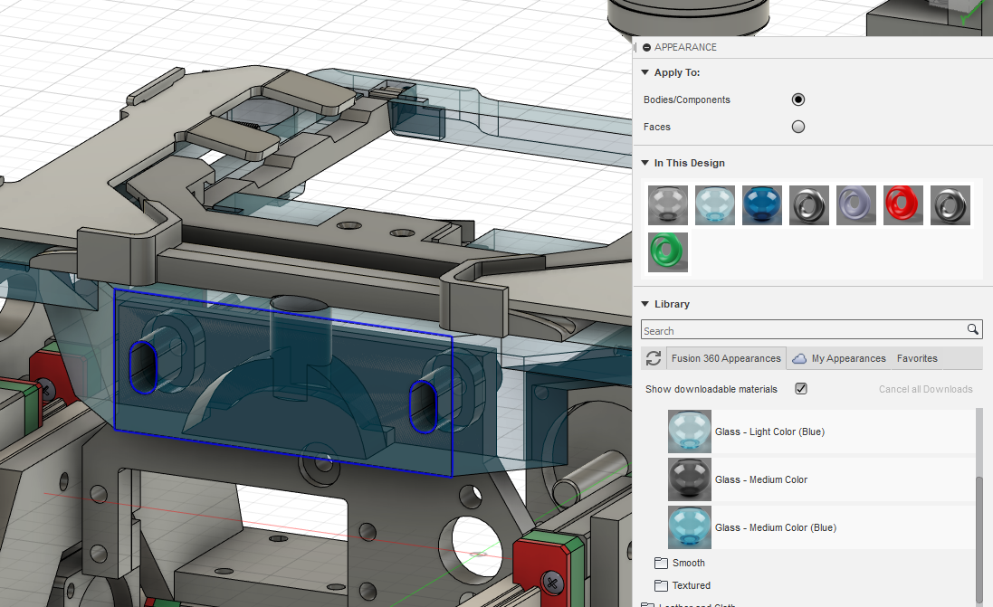Click the Appearance panel header icon
This screenshot has height=607, width=993.
pos(646,47)
